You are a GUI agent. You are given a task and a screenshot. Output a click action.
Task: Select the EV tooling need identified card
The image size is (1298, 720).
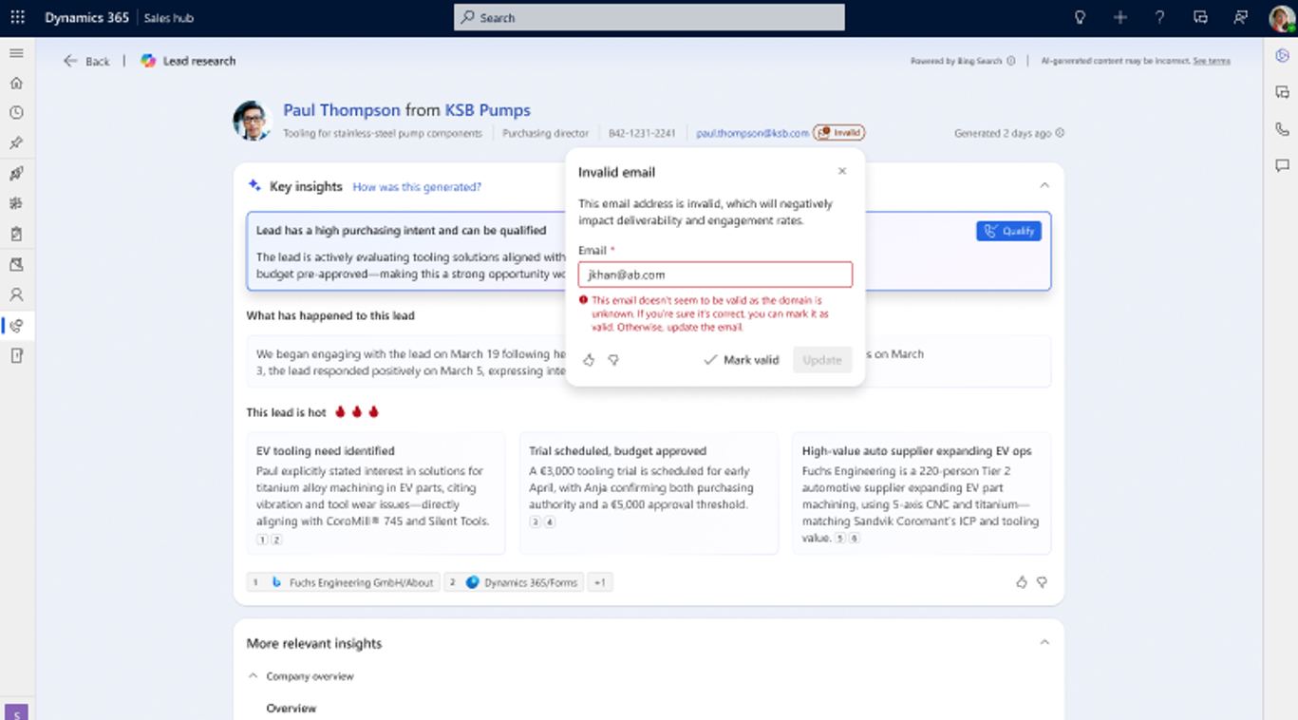pyautogui.click(x=375, y=493)
